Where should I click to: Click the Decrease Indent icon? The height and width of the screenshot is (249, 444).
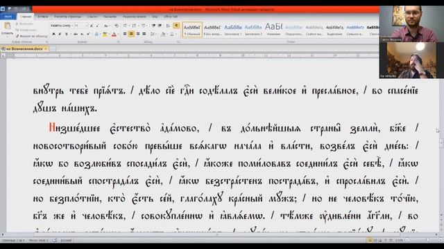pyautogui.click(x=153, y=26)
